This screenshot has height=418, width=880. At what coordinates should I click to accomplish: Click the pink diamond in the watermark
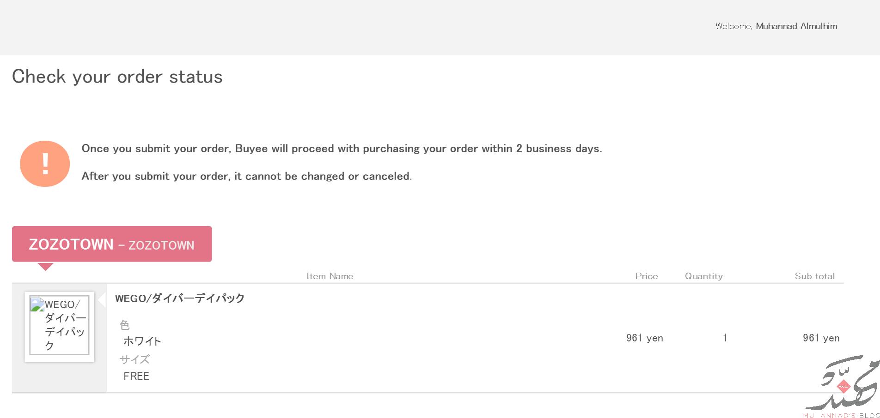click(x=843, y=386)
